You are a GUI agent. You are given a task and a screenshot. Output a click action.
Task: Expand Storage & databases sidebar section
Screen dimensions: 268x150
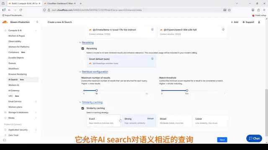36,112
